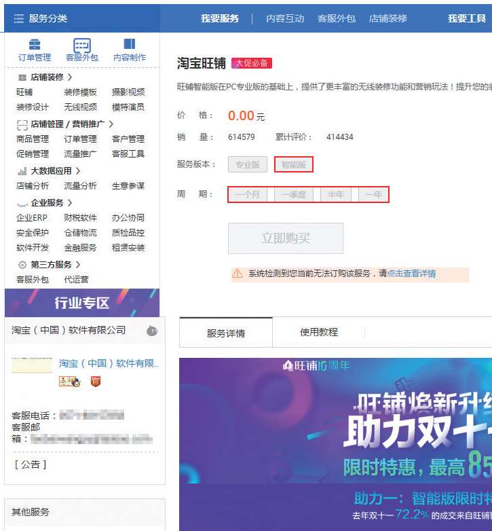Go to 无线视频 link

pyautogui.click(x=80, y=107)
